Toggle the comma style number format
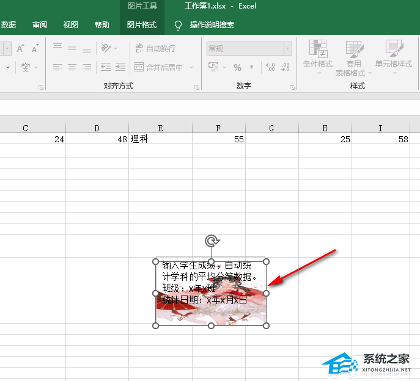 pos(251,67)
